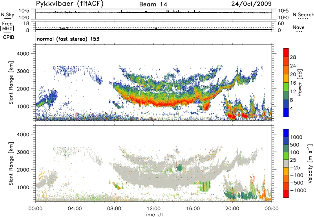
Task: Click the '-500' label on Velocity color bar
Action: (x=297, y=183)
